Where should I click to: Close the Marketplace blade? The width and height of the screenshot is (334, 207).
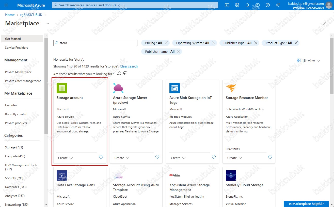coord(325,23)
